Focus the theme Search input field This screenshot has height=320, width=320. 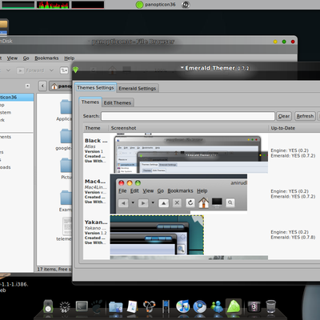[188, 116]
